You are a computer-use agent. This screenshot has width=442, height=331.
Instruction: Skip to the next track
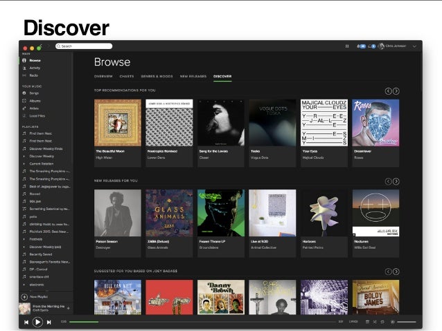point(48,322)
